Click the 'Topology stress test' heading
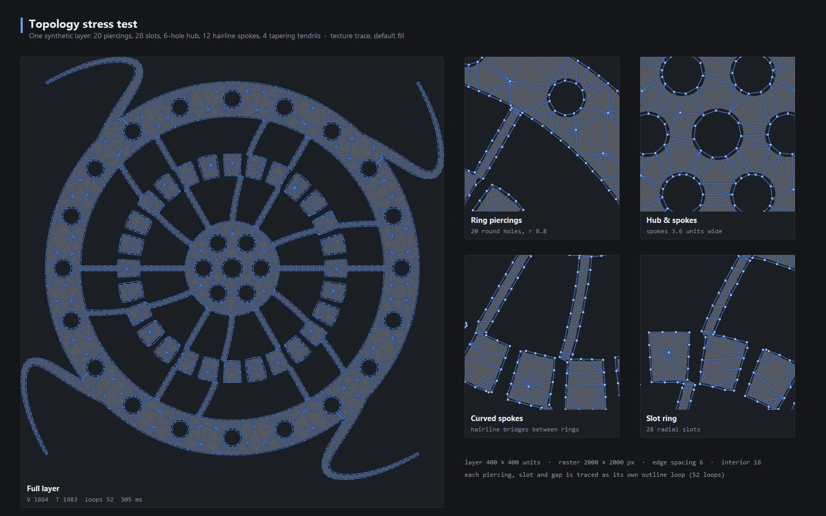This screenshot has width=826, height=516. (x=83, y=24)
